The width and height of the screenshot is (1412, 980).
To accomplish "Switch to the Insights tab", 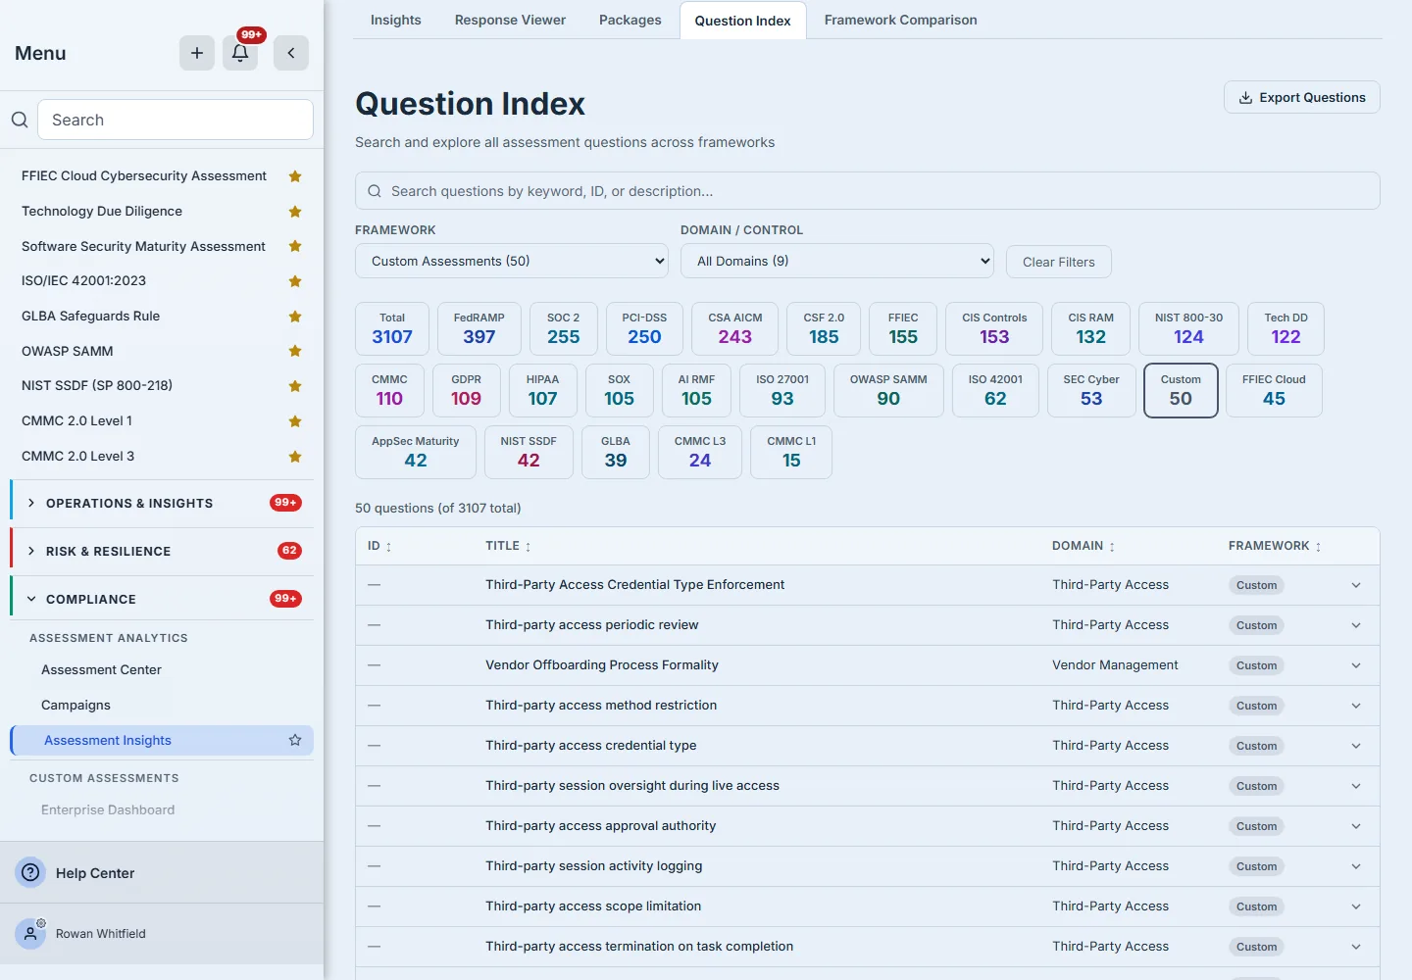I will (x=396, y=20).
